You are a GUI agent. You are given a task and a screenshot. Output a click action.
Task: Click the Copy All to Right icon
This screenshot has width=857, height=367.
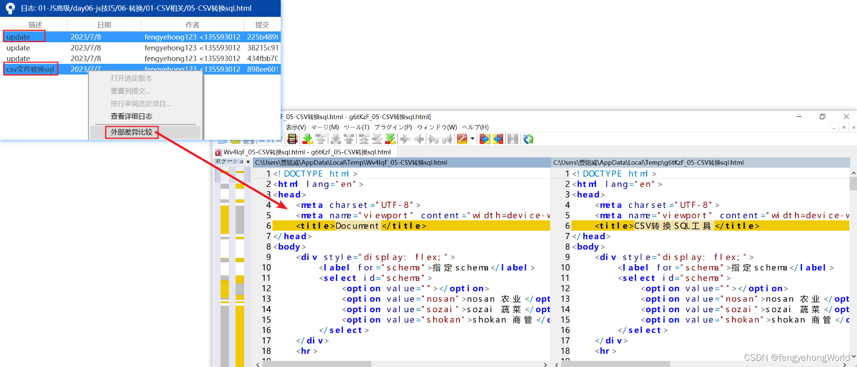click(x=484, y=139)
